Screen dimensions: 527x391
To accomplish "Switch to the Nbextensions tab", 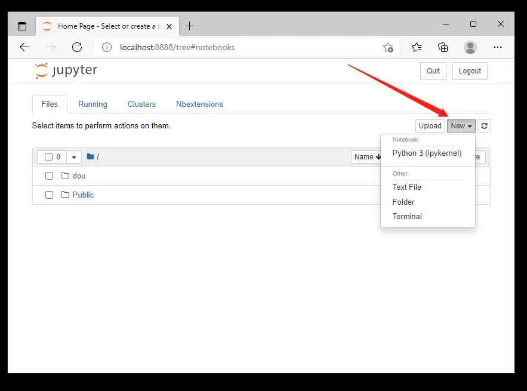I will (199, 104).
